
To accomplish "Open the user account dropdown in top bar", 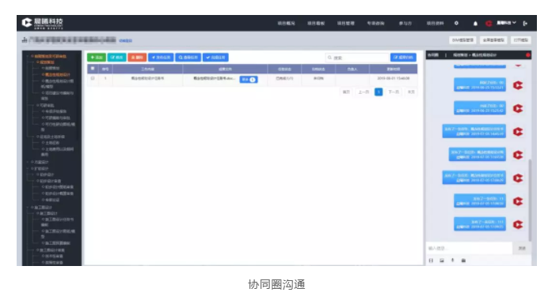I will (x=506, y=23).
